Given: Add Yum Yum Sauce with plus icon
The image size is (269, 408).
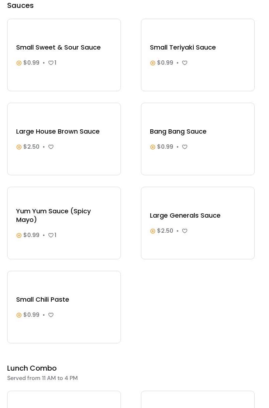Looking at the screenshot, I should tap(19, 235).
